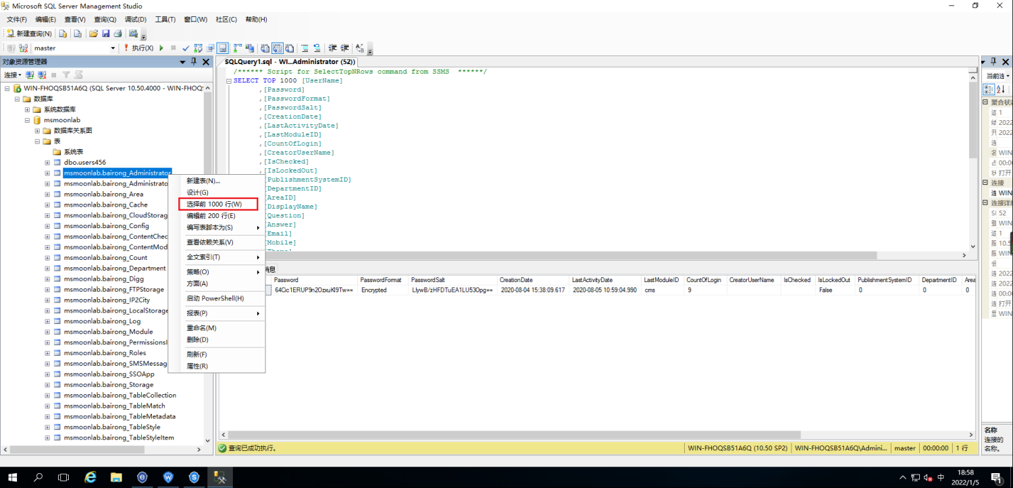The height and width of the screenshot is (488, 1013).
Task: Select the msmoonlab.bairong_Config table
Action: coord(106,226)
